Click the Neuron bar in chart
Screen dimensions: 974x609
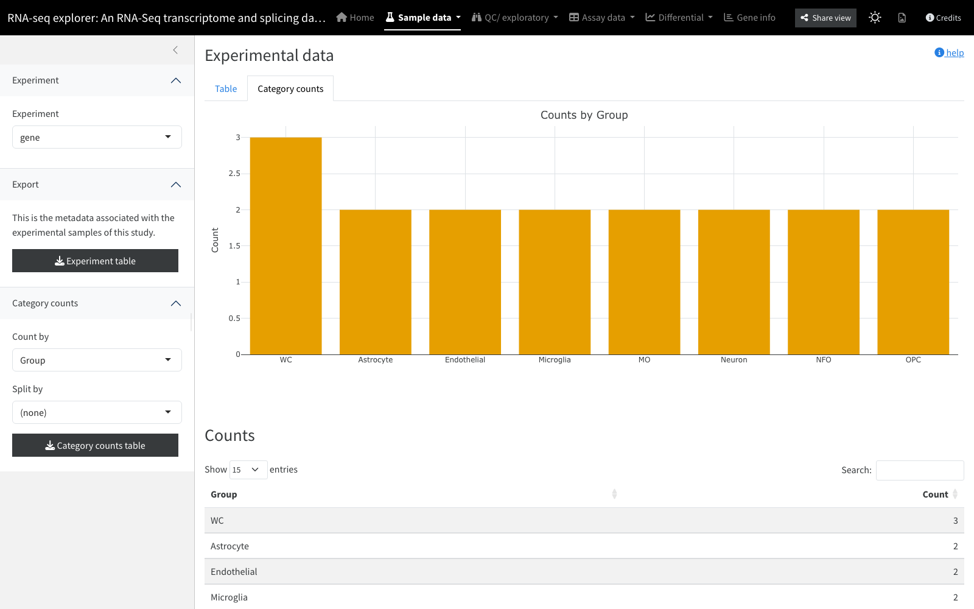(x=734, y=282)
